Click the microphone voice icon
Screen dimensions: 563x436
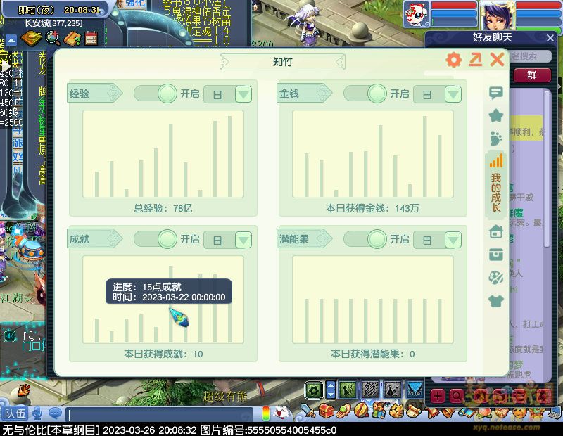[x=37, y=413]
